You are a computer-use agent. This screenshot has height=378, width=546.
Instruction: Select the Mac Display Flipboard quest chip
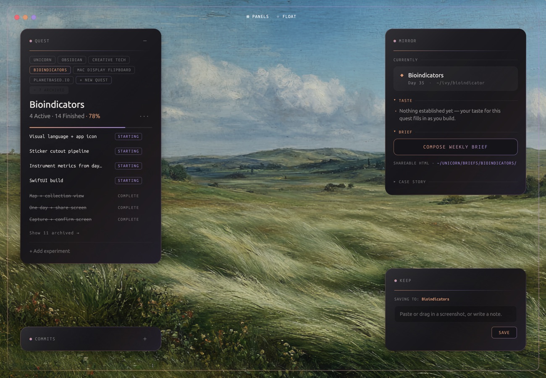pos(104,70)
